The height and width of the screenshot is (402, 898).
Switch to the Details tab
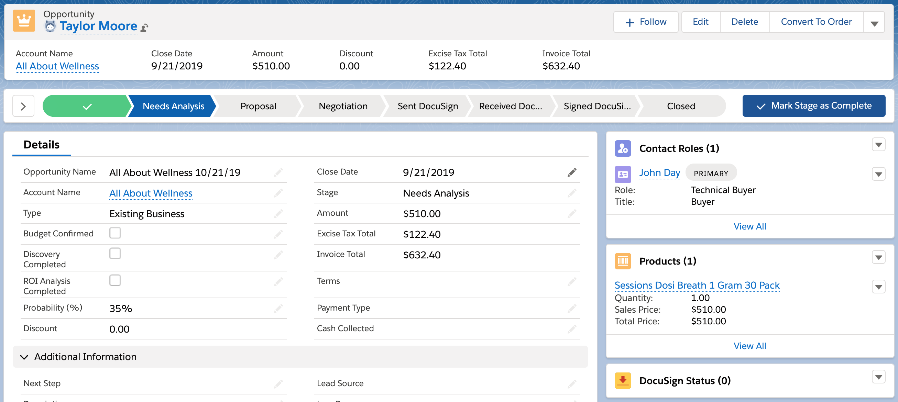tap(41, 145)
